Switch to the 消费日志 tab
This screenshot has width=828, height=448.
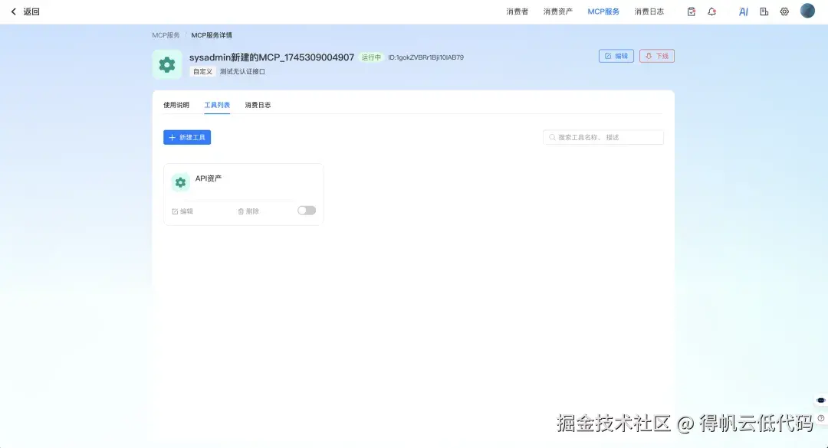point(258,105)
